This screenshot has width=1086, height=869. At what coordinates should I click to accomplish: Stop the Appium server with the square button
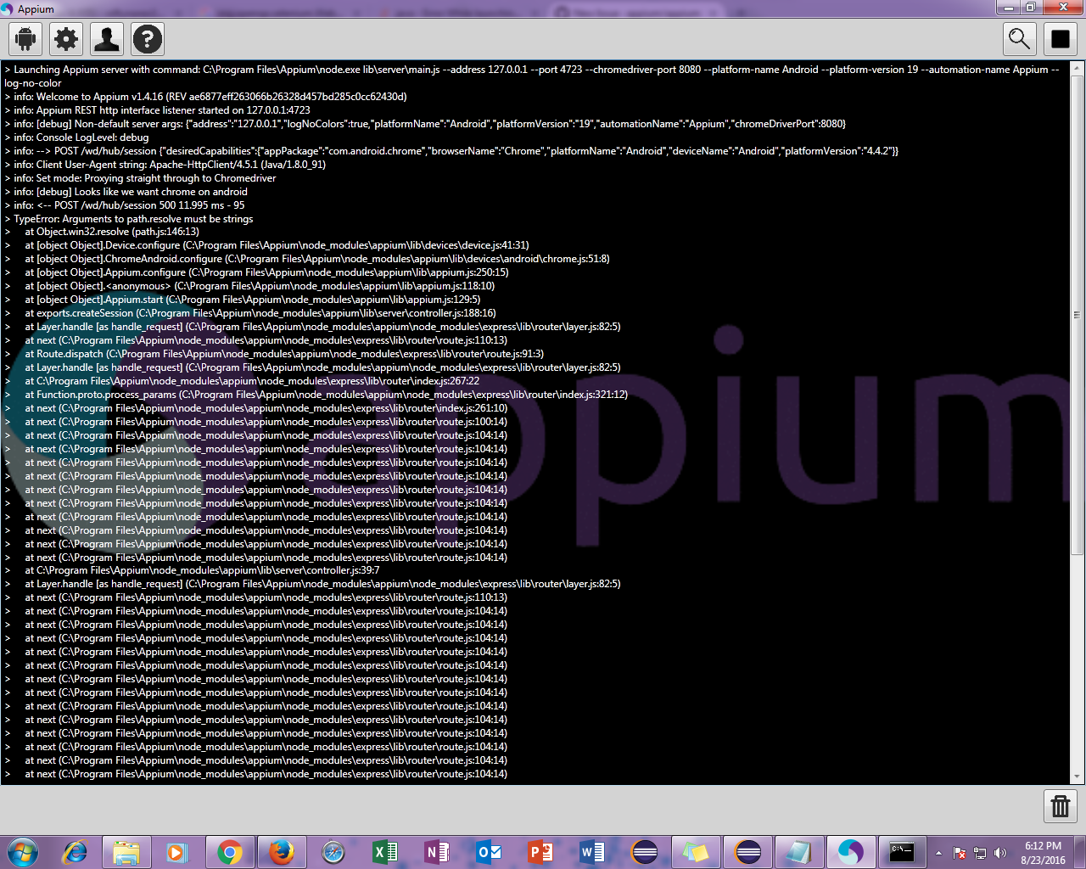1061,39
